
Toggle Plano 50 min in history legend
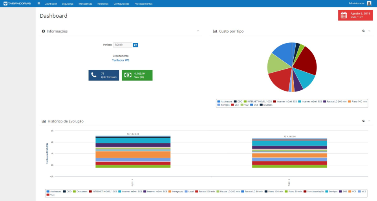[x=293, y=192]
